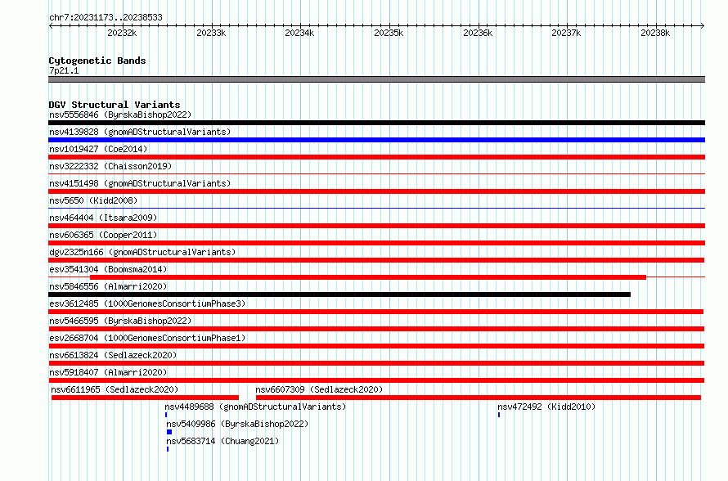Viewport: 728px width, 481px height.
Task: Open nsv6613824 (Sedlazeck2020) label
Action: coord(113,355)
